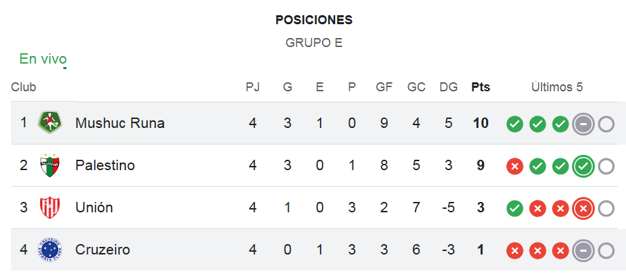Click Palestino's empty upcoming match circle
626x278 pixels.
[606, 167]
